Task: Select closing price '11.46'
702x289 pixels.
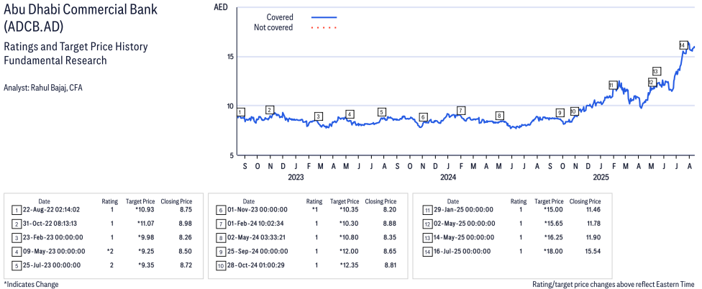Action: click(593, 209)
